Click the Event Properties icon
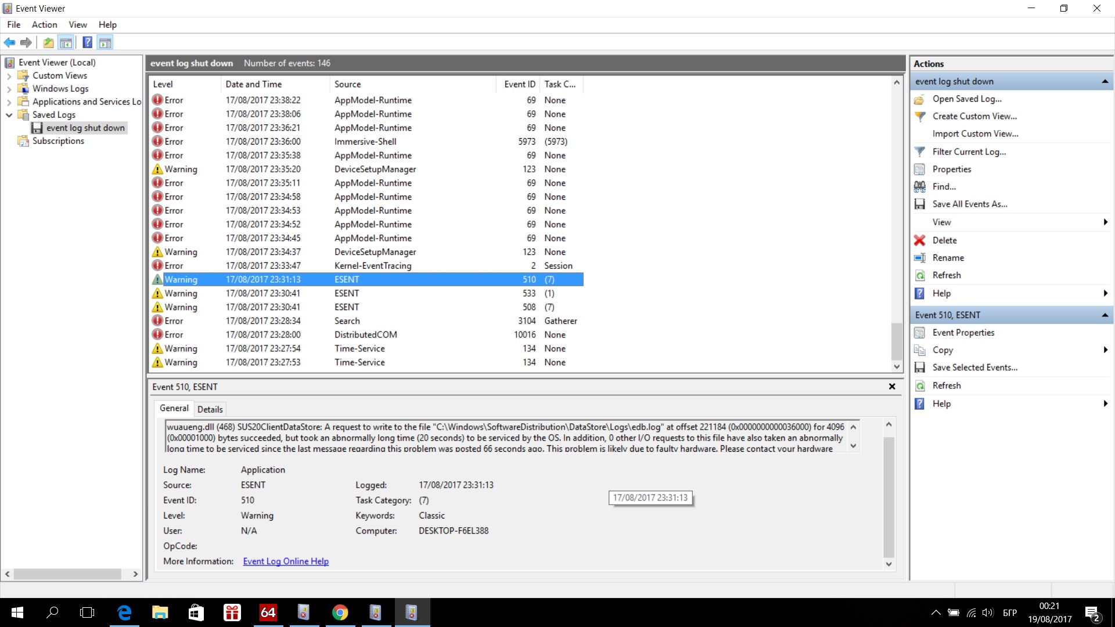This screenshot has width=1115, height=627. pos(919,333)
